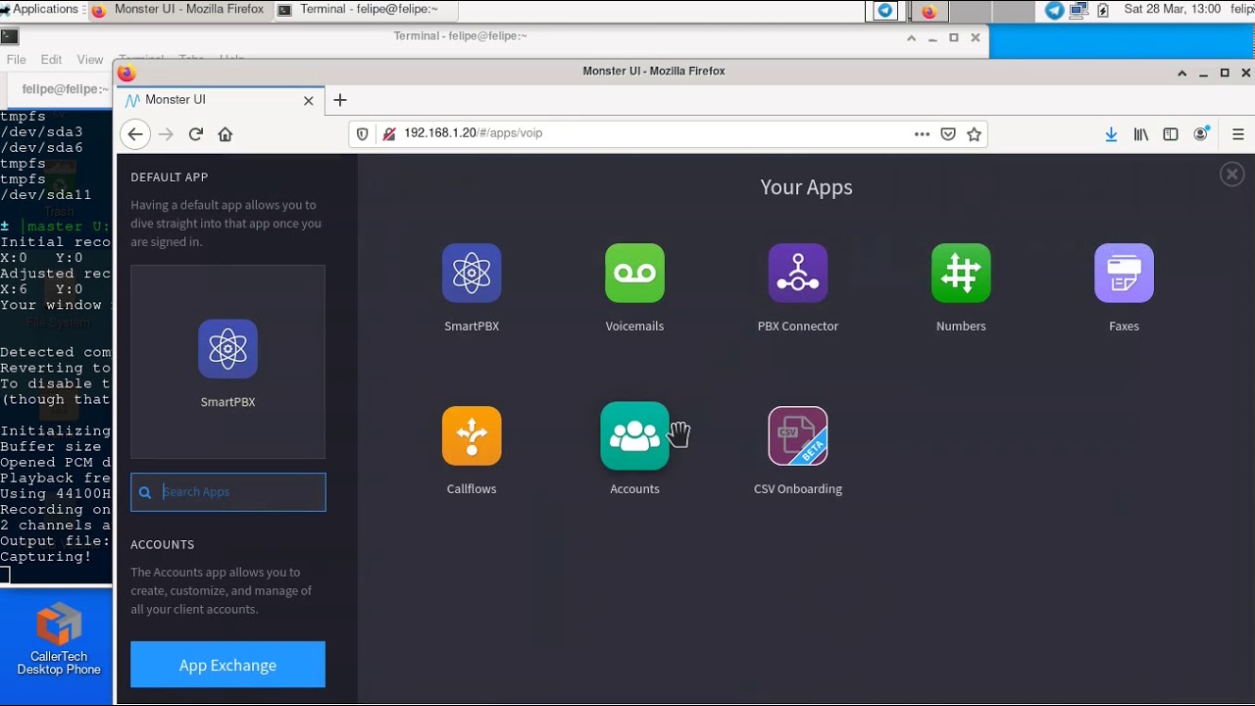Open the SmartPBX app in Your Apps
The height and width of the screenshot is (706, 1255).
tap(472, 274)
